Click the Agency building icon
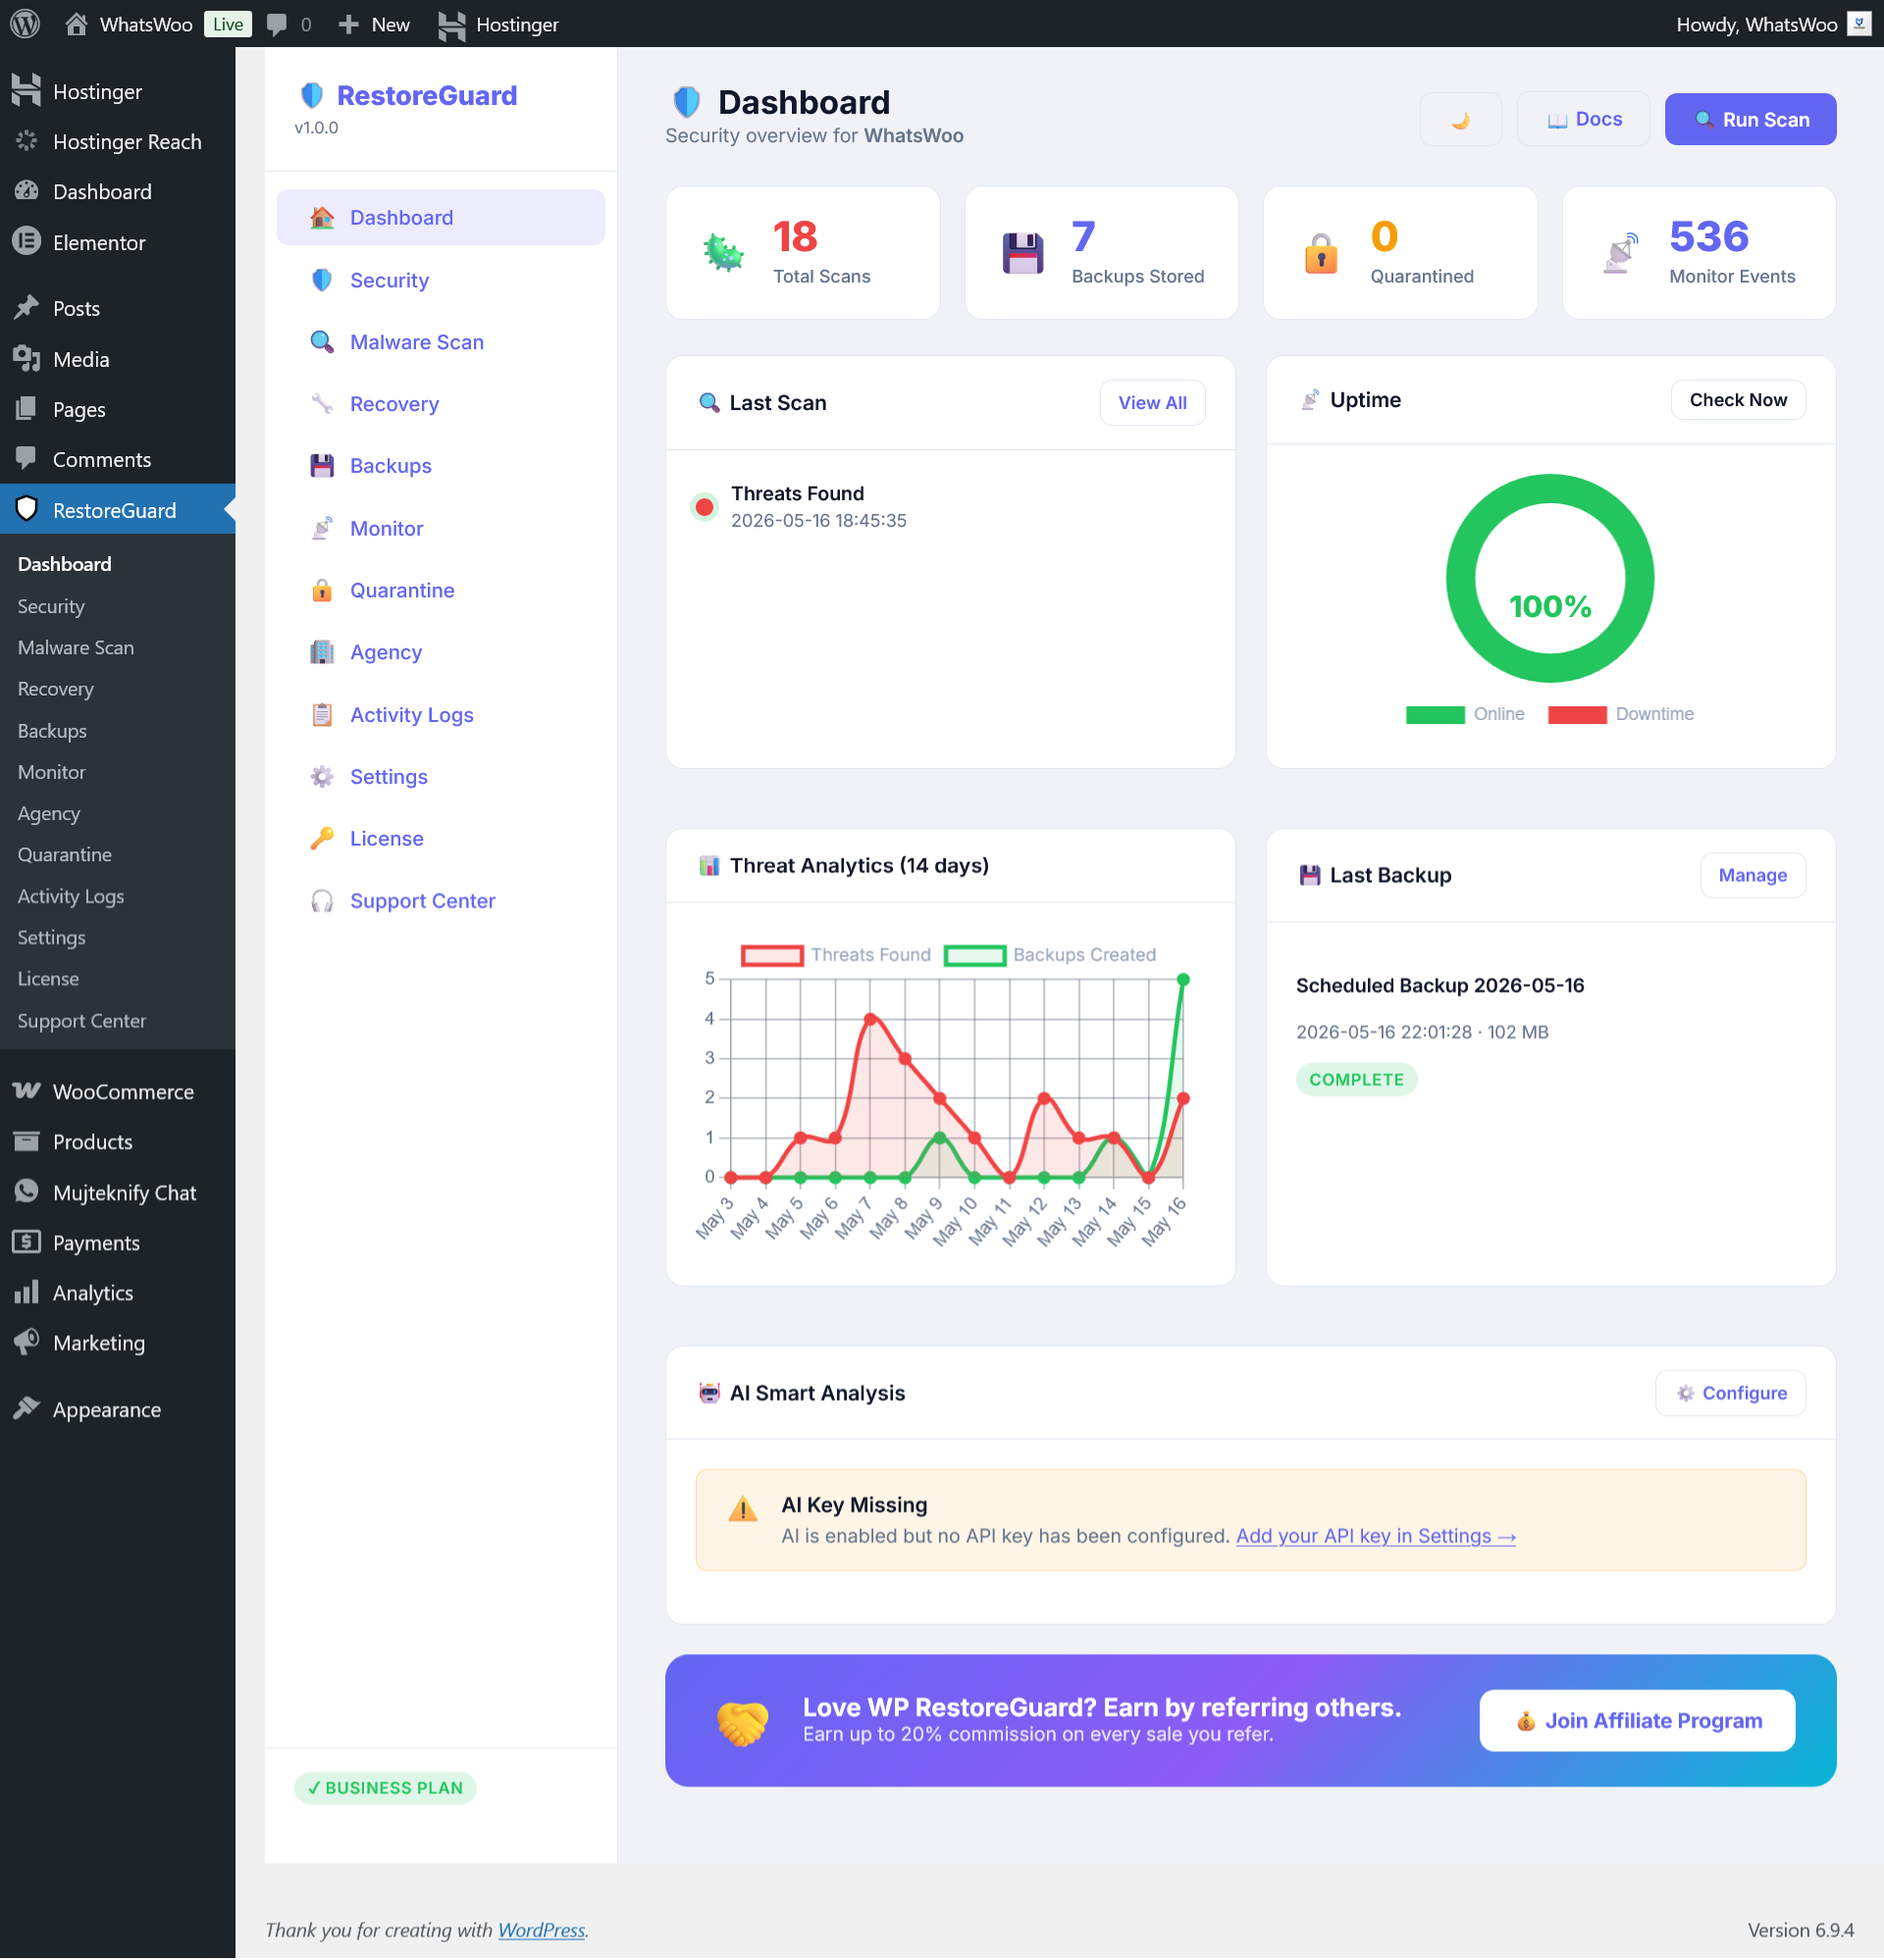The image size is (1884, 1960). 321,652
